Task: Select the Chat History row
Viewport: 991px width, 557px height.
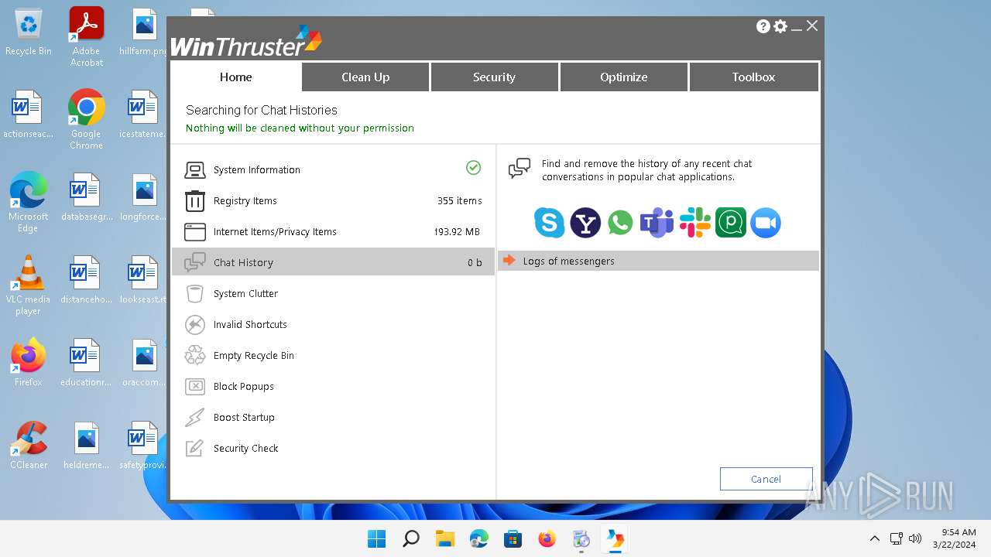Action: tap(333, 262)
